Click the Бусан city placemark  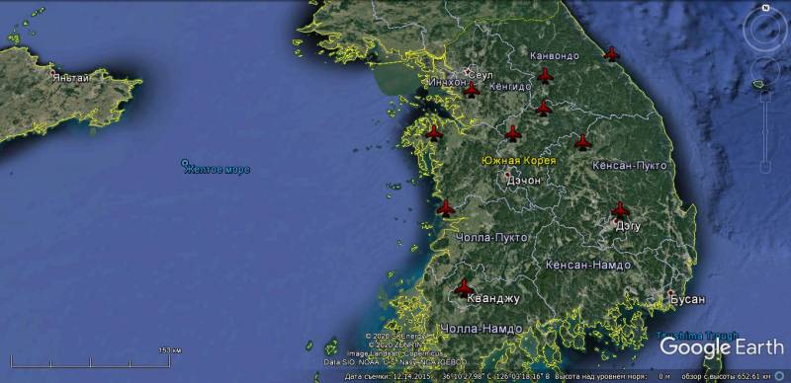670,293
